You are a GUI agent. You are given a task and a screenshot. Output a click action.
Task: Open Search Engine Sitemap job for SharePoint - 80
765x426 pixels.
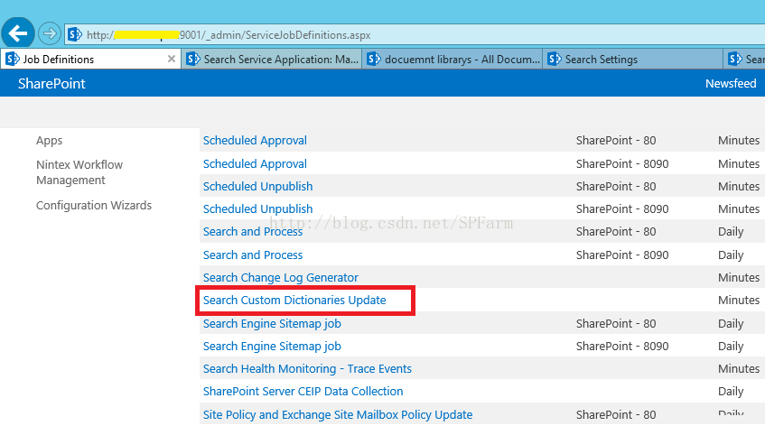click(272, 324)
